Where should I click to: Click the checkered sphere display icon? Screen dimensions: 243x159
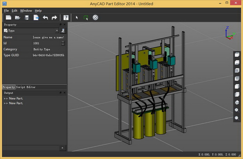coord(95,17)
